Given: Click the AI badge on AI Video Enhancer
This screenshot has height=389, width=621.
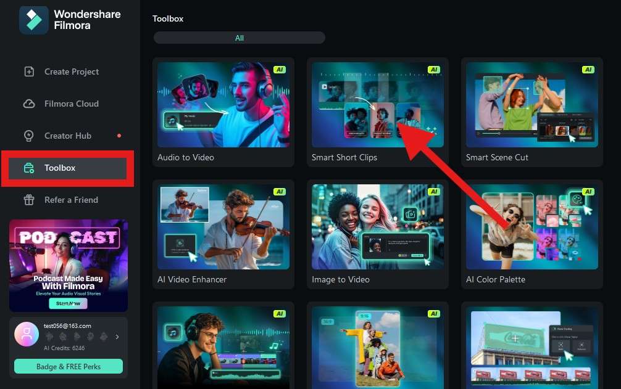Looking at the screenshot, I should coord(280,191).
